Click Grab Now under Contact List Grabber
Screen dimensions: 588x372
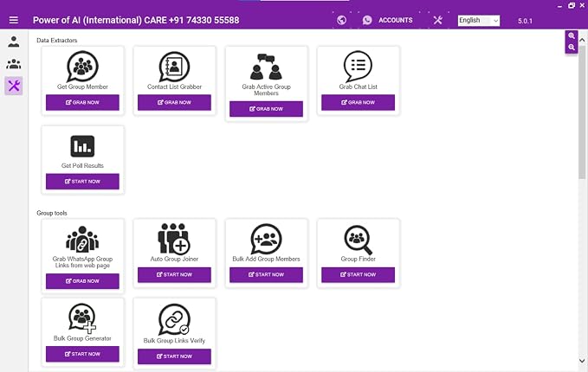coord(174,102)
